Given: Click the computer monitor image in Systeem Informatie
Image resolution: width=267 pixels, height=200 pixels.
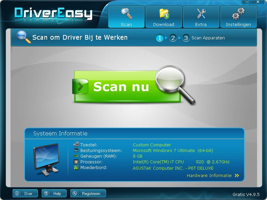Looking at the screenshot, I should (x=46, y=159).
